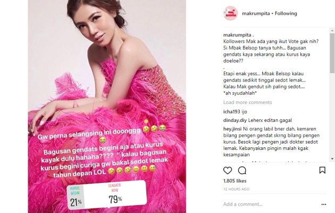Load more comments
Viewport: 335px width, 213px height.
point(247,102)
